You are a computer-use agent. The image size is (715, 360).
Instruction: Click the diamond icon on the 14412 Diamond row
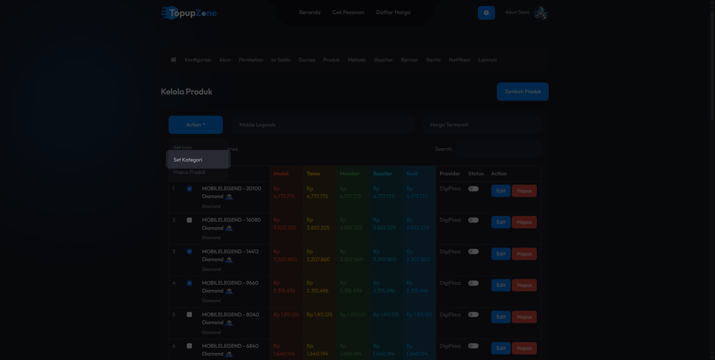(229, 260)
